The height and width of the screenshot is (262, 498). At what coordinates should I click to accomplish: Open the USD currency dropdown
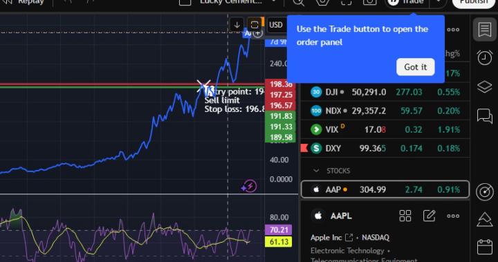pyautogui.click(x=276, y=25)
